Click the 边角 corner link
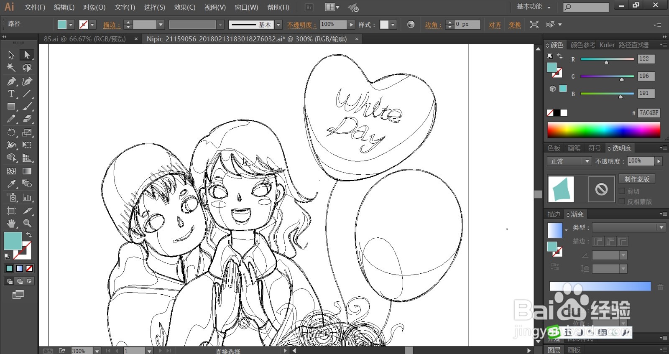 (x=433, y=25)
